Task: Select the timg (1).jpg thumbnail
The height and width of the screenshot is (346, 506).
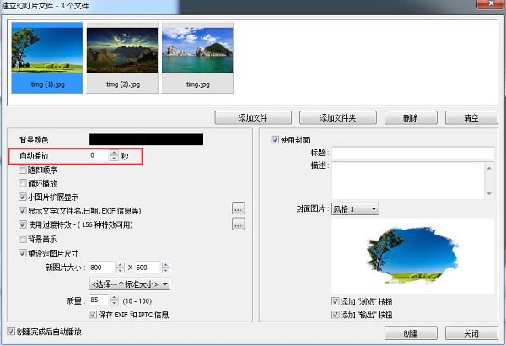Action: tap(47, 57)
